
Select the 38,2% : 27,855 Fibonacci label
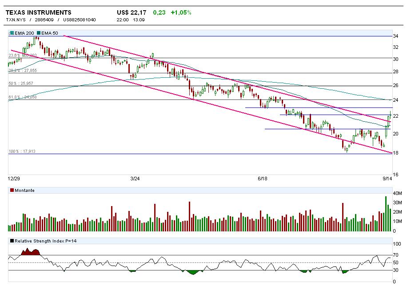(x=23, y=71)
